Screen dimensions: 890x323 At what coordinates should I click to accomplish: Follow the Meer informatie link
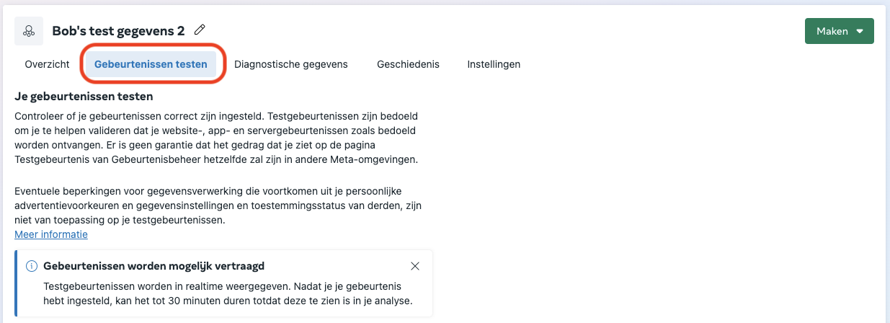tap(51, 234)
